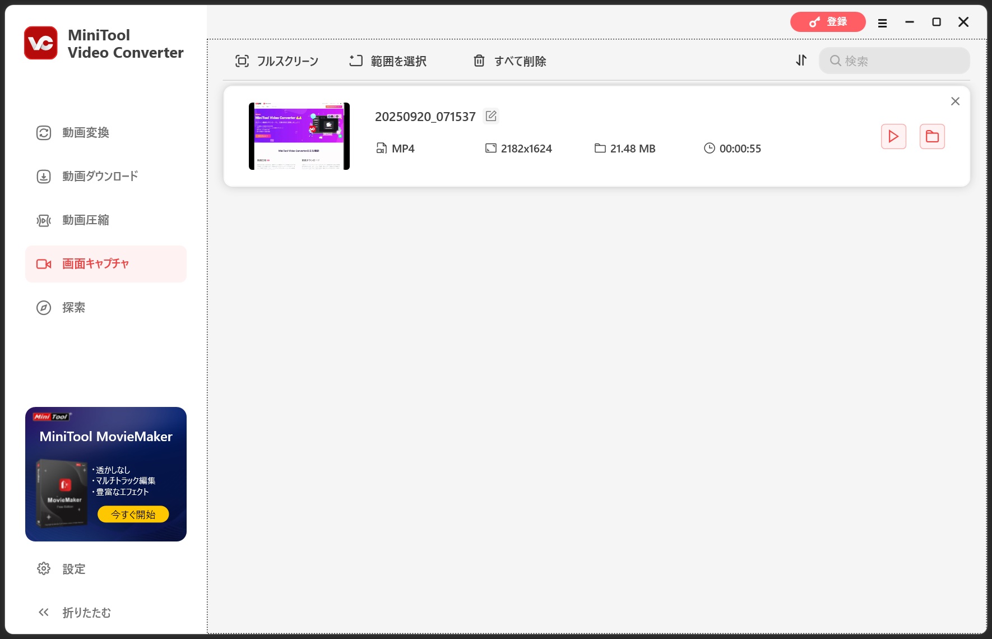Click the rename pencil icon beside 20250920_071537
992x639 pixels.
(491, 116)
